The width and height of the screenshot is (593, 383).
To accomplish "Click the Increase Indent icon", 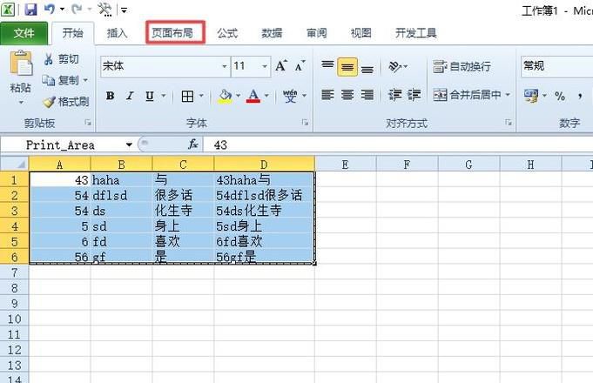I will [414, 95].
